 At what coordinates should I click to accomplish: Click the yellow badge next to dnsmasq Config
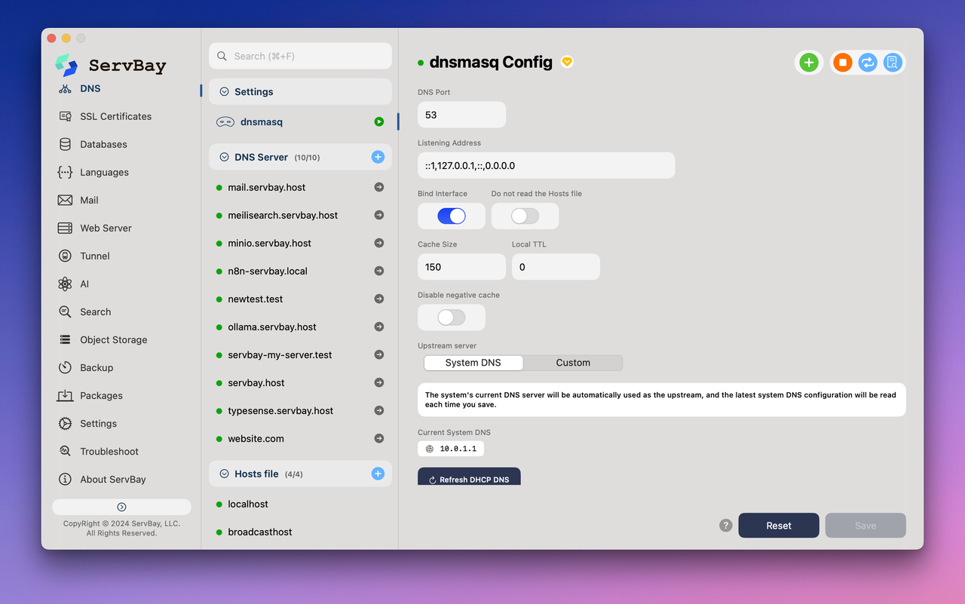(x=567, y=63)
